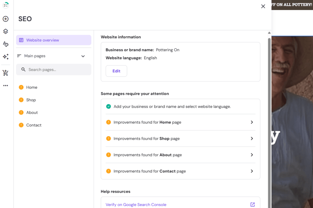Open Google Search Console via external-link icon
The width and height of the screenshot is (313, 208).
(253, 204)
